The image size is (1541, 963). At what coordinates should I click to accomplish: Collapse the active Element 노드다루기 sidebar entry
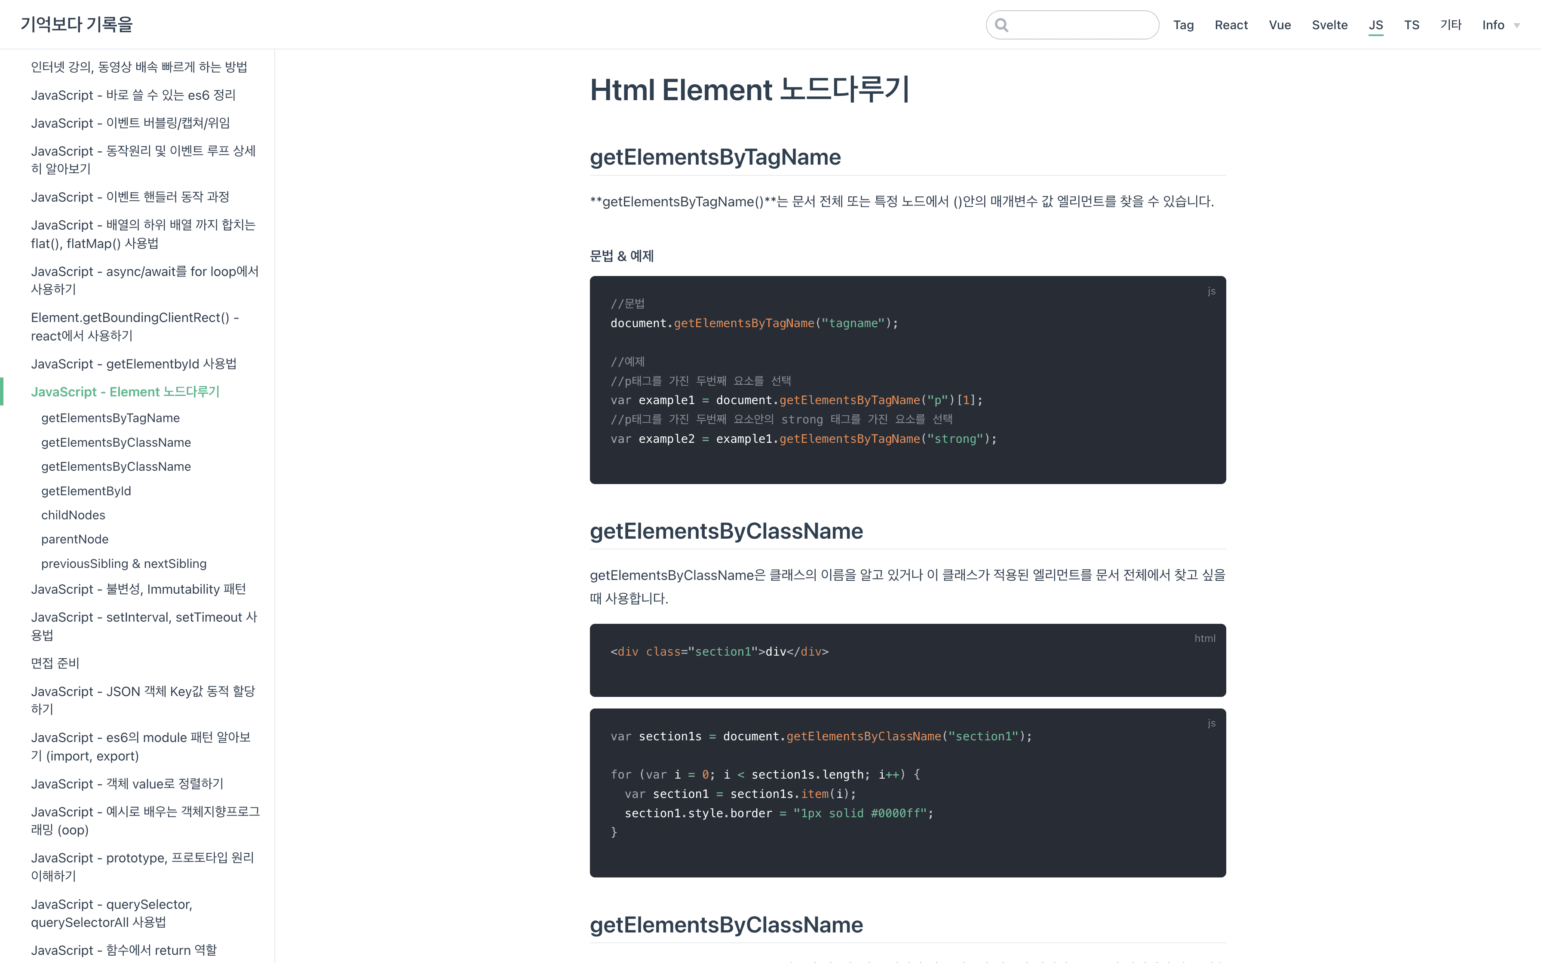coord(125,392)
